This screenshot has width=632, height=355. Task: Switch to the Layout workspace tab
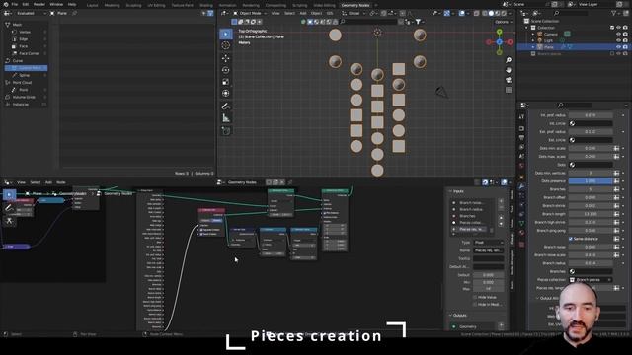coord(92,5)
